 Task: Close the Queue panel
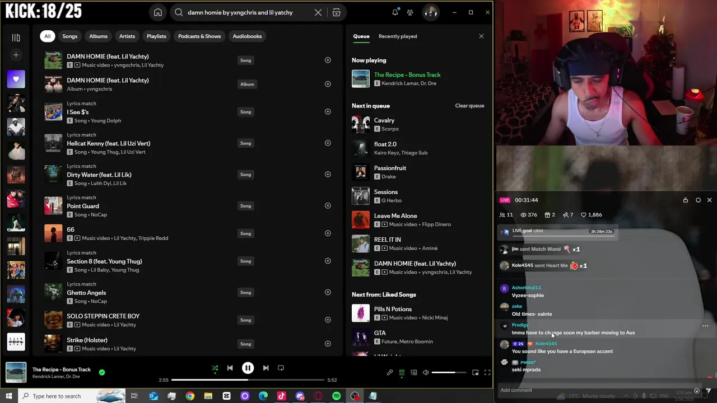(x=481, y=36)
